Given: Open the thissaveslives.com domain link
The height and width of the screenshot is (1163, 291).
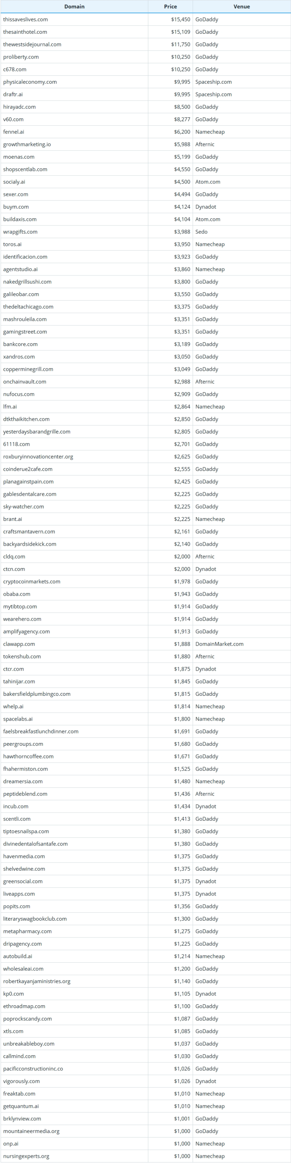Looking at the screenshot, I should 25,19.
